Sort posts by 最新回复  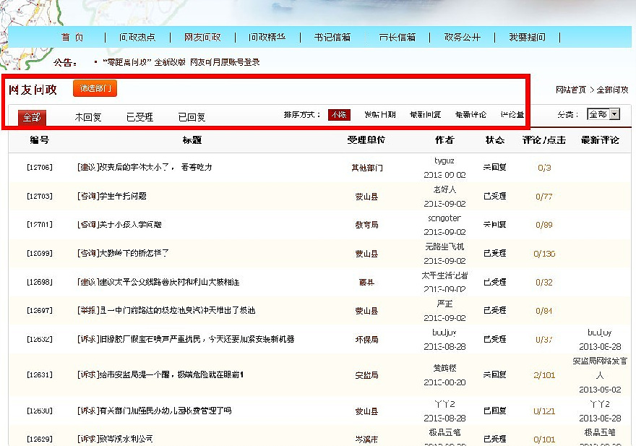(x=425, y=115)
